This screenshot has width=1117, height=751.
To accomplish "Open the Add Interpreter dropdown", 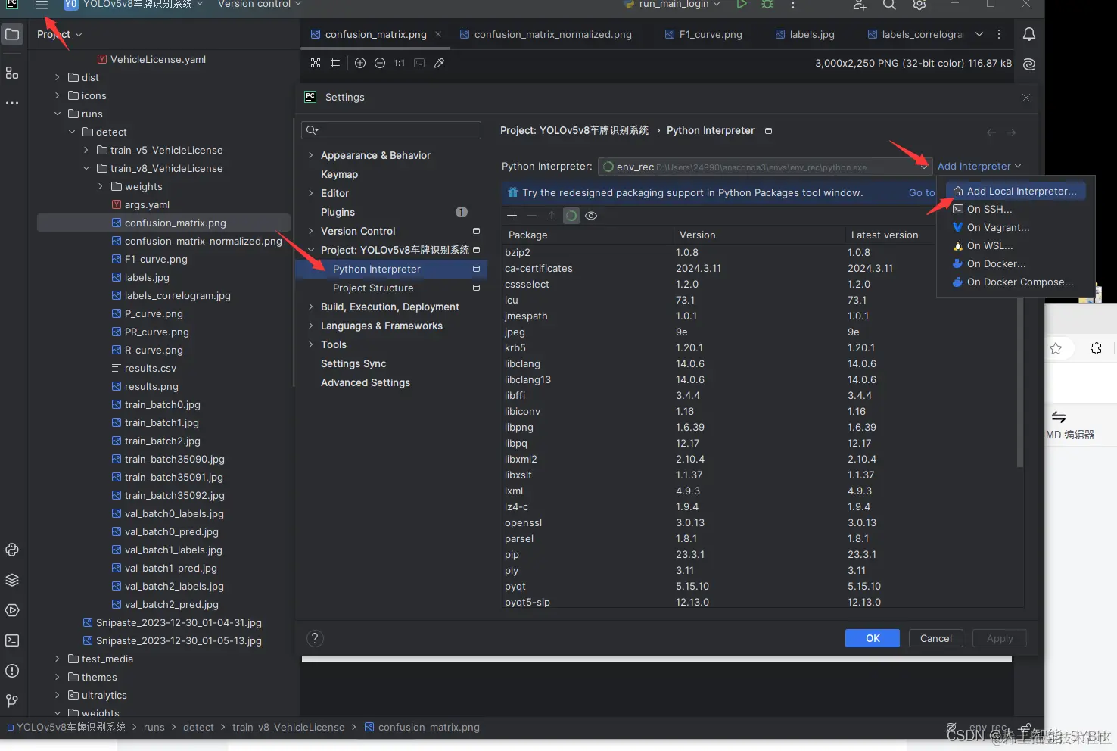I will [979, 167].
